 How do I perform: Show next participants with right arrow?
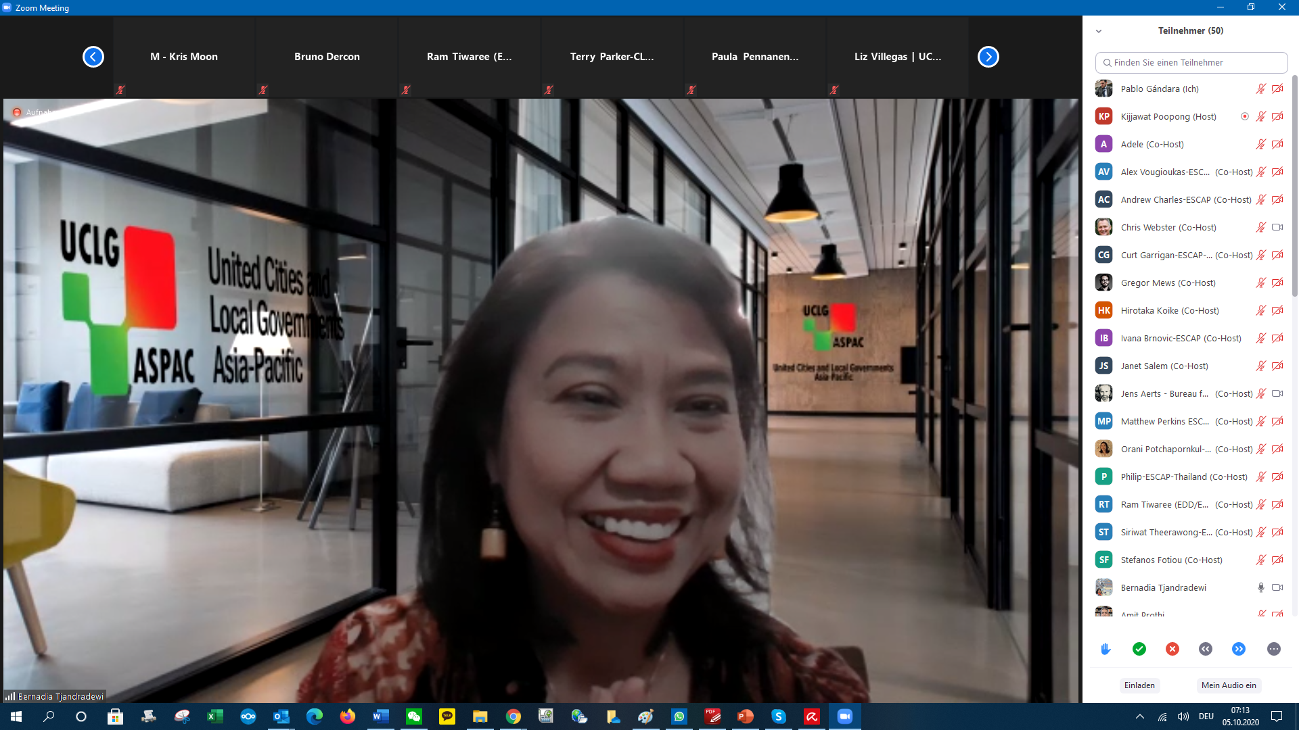988,57
